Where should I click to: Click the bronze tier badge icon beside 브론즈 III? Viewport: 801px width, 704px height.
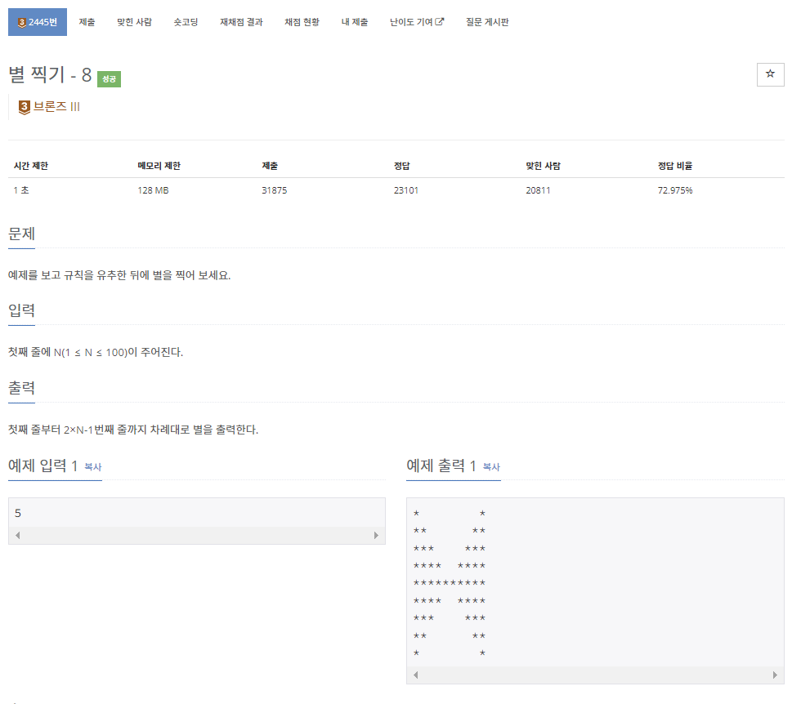24,107
